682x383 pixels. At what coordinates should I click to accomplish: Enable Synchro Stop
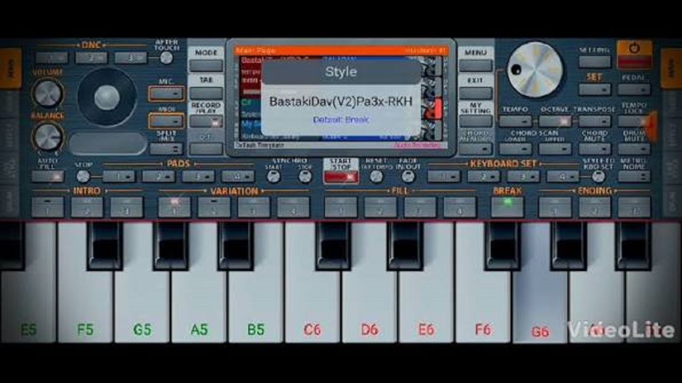tap(305, 177)
